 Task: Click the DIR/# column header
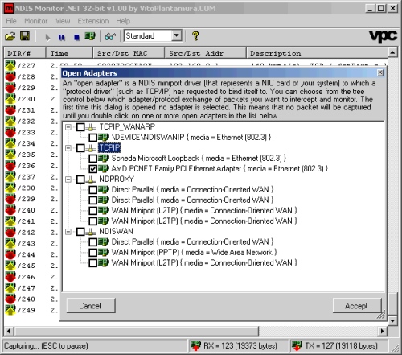pyautogui.click(x=25, y=53)
